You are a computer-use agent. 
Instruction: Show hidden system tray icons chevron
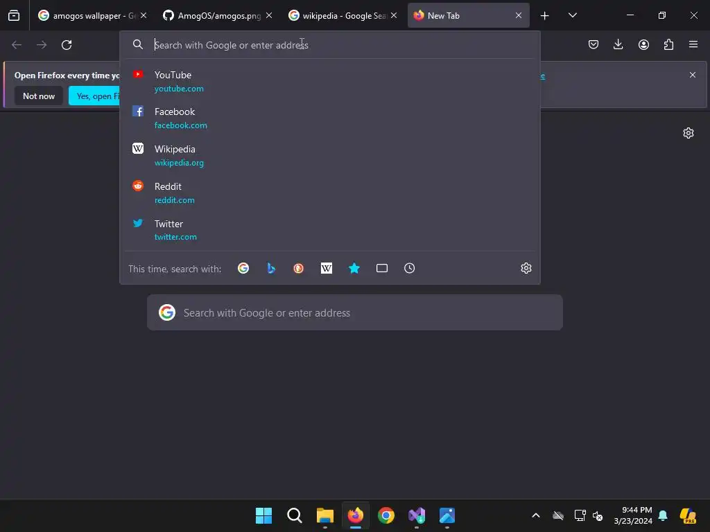click(536, 515)
